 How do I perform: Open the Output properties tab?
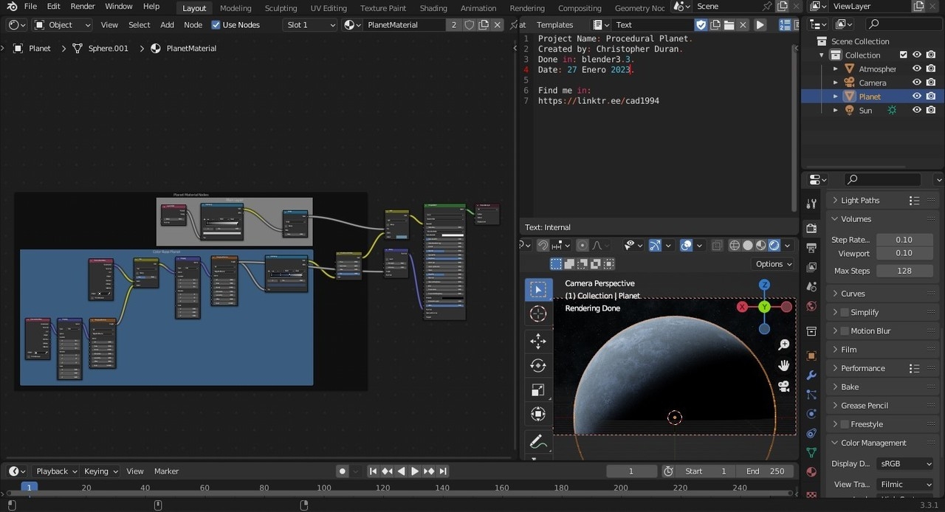[x=811, y=248]
